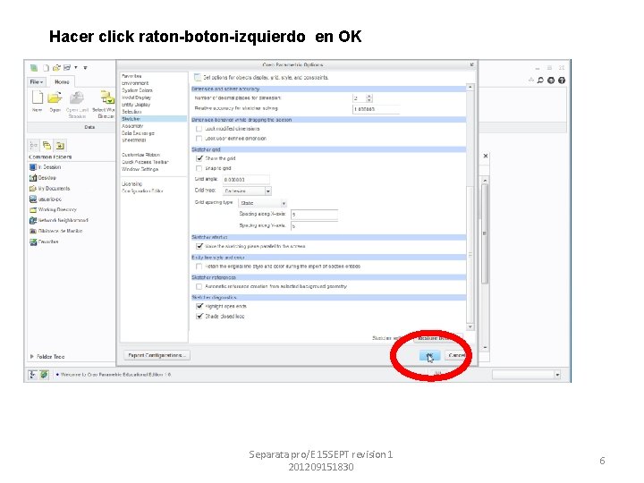This screenshot has height=483, width=644.
Task: Click the Relative accuracy input field
Action: click(376, 109)
